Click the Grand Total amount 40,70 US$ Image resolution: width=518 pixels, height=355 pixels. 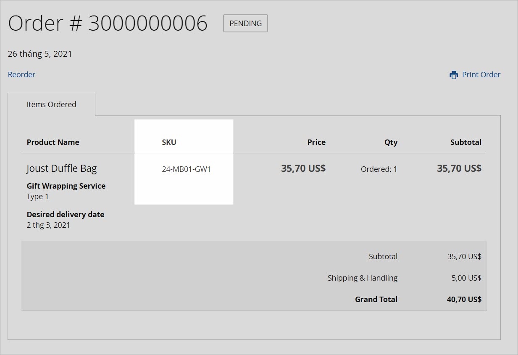point(464,299)
